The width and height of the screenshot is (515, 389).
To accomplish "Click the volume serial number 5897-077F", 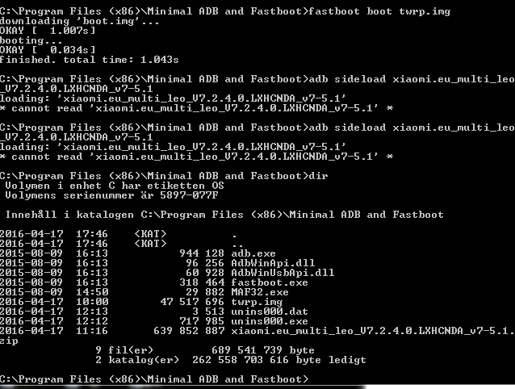I will (x=189, y=195).
